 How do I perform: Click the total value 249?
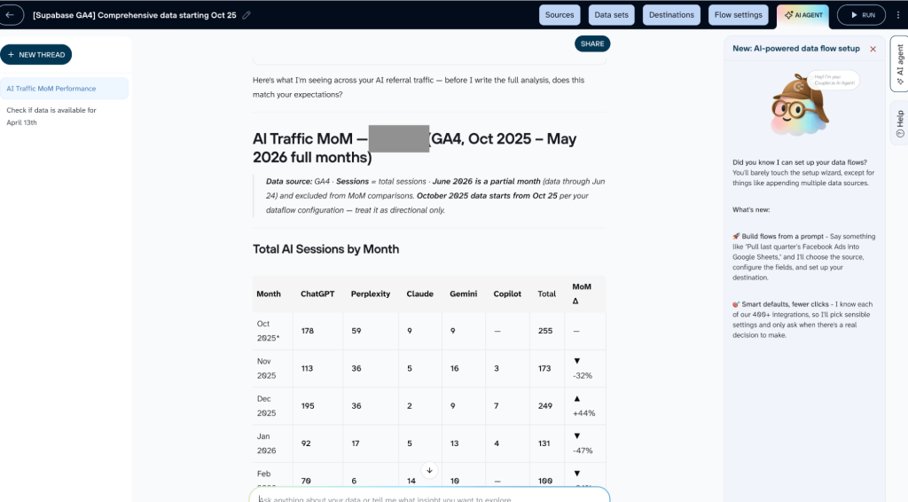545,406
